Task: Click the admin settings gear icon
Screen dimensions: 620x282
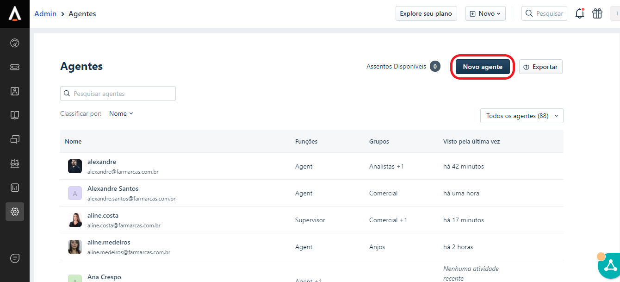Action: [15, 212]
